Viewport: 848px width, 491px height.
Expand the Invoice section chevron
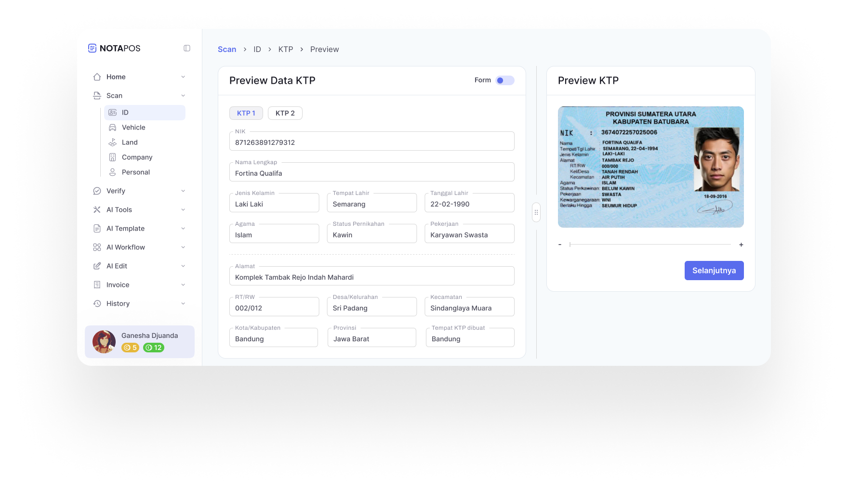coord(183,285)
